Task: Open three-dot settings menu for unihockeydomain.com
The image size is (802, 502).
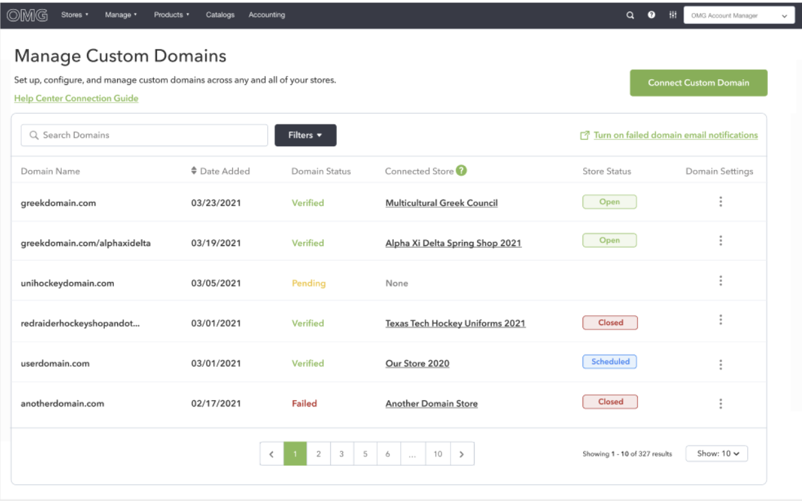Action: pos(720,281)
